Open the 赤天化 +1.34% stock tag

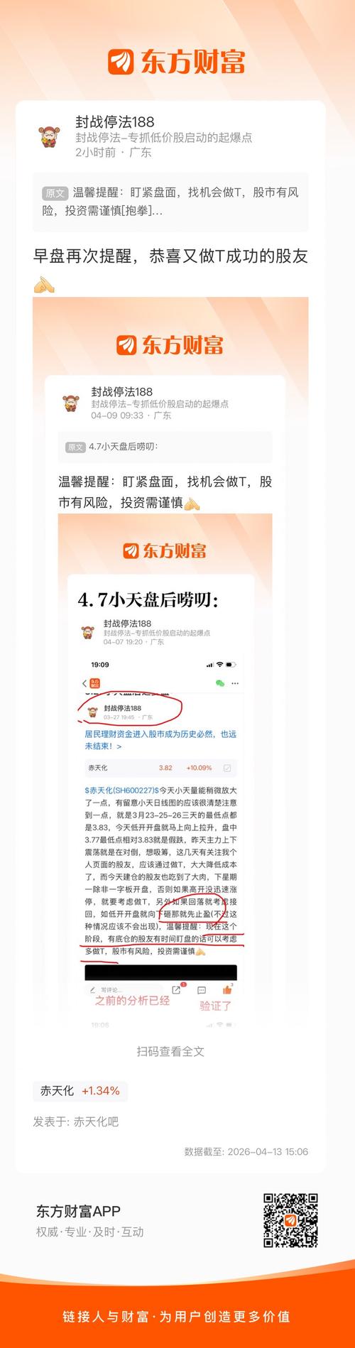pyautogui.click(x=80, y=1090)
